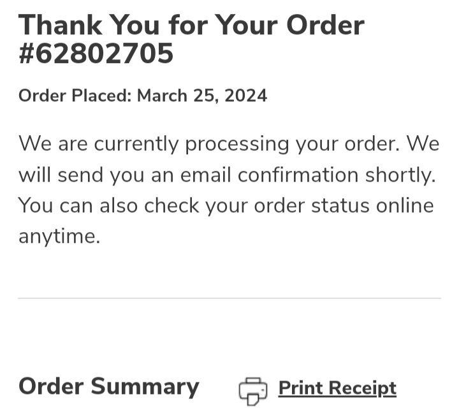Click the "Order Summary" heading

(109, 386)
